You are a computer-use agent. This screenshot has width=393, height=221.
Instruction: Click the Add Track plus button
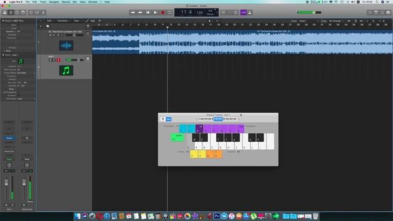pos(41,26)
